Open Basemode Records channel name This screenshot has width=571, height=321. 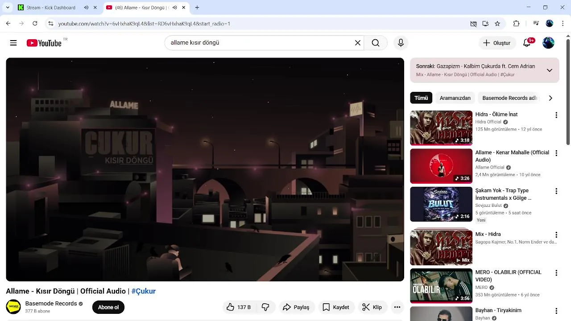point(51,304)
